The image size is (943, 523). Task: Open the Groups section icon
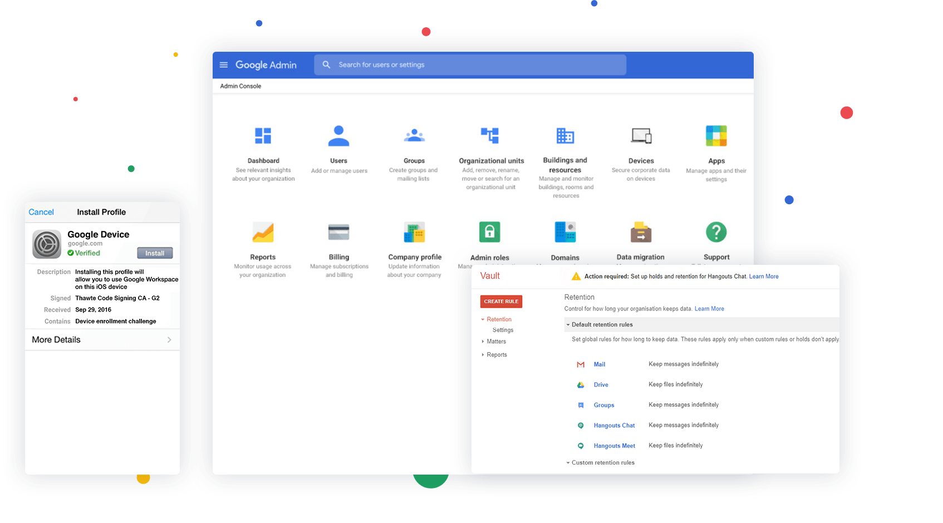click(414, 135)
